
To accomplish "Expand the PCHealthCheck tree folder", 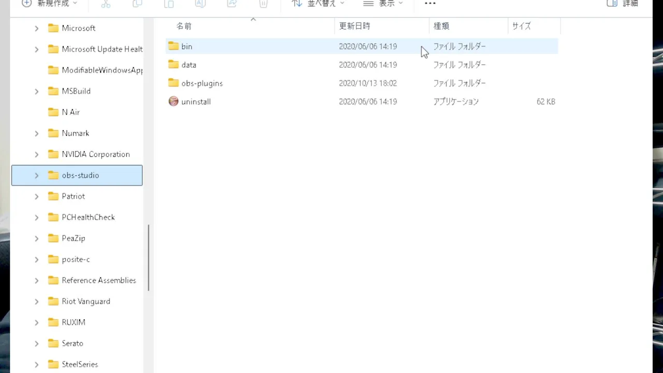I will [36, 217].
